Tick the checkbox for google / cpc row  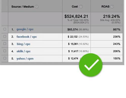5,29
